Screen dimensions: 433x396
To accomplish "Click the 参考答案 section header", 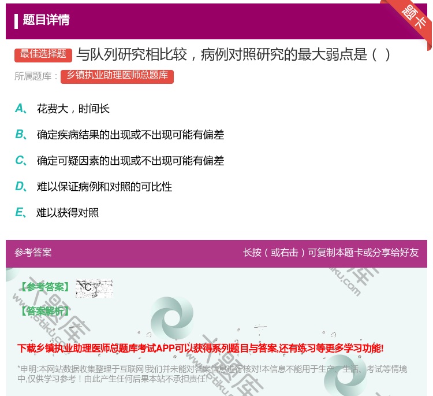I will (33, 253).
